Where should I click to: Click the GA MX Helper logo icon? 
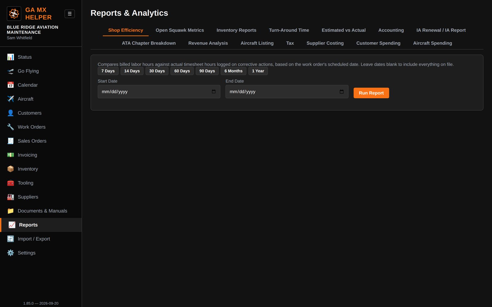pyautogui.click(x=14, y=14)
